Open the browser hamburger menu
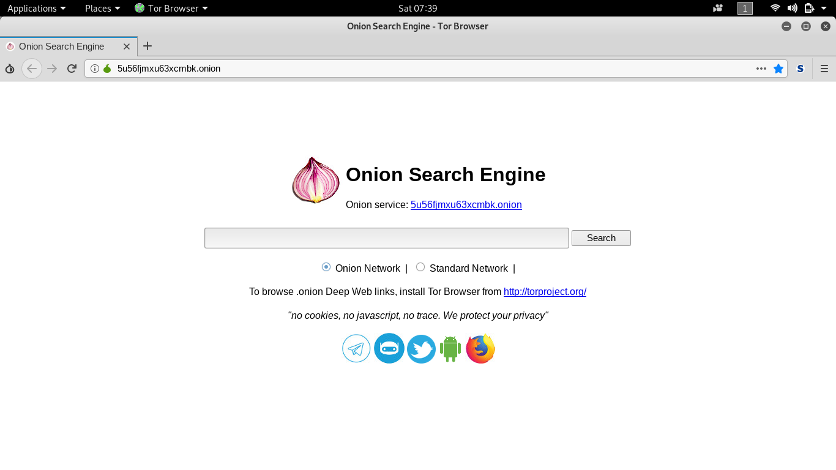Viewport: 836px width, 470px height. pos(824,69)
